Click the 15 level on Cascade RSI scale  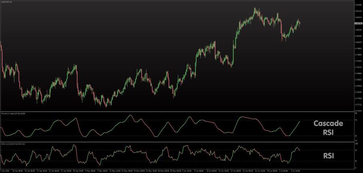coord(356,140)
